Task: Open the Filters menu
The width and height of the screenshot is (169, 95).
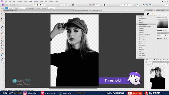Action: point(41,2)
